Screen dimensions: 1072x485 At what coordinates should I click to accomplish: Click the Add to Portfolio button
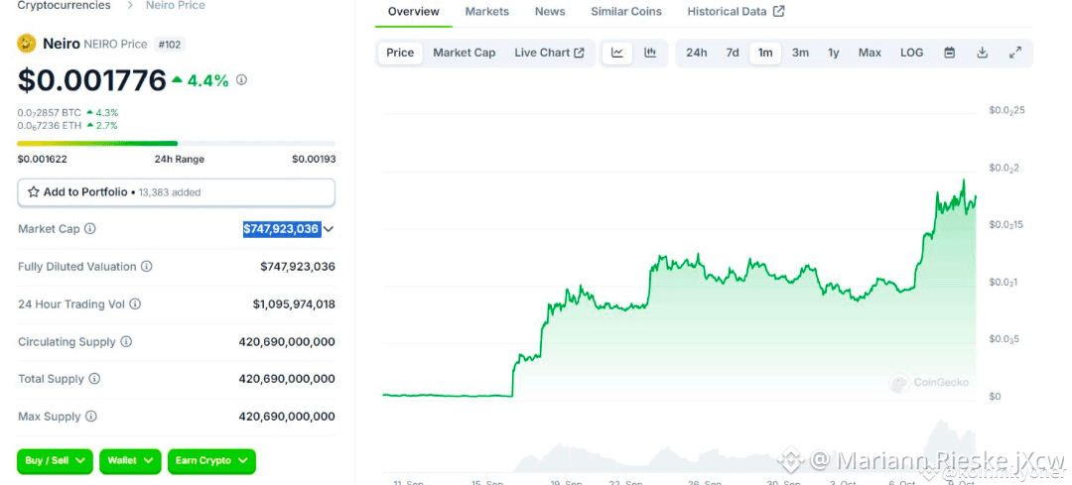[177, 192]
